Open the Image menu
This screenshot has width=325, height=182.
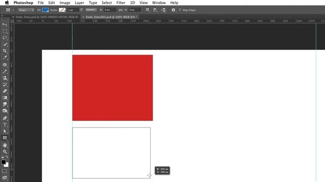tap(64, 3)
